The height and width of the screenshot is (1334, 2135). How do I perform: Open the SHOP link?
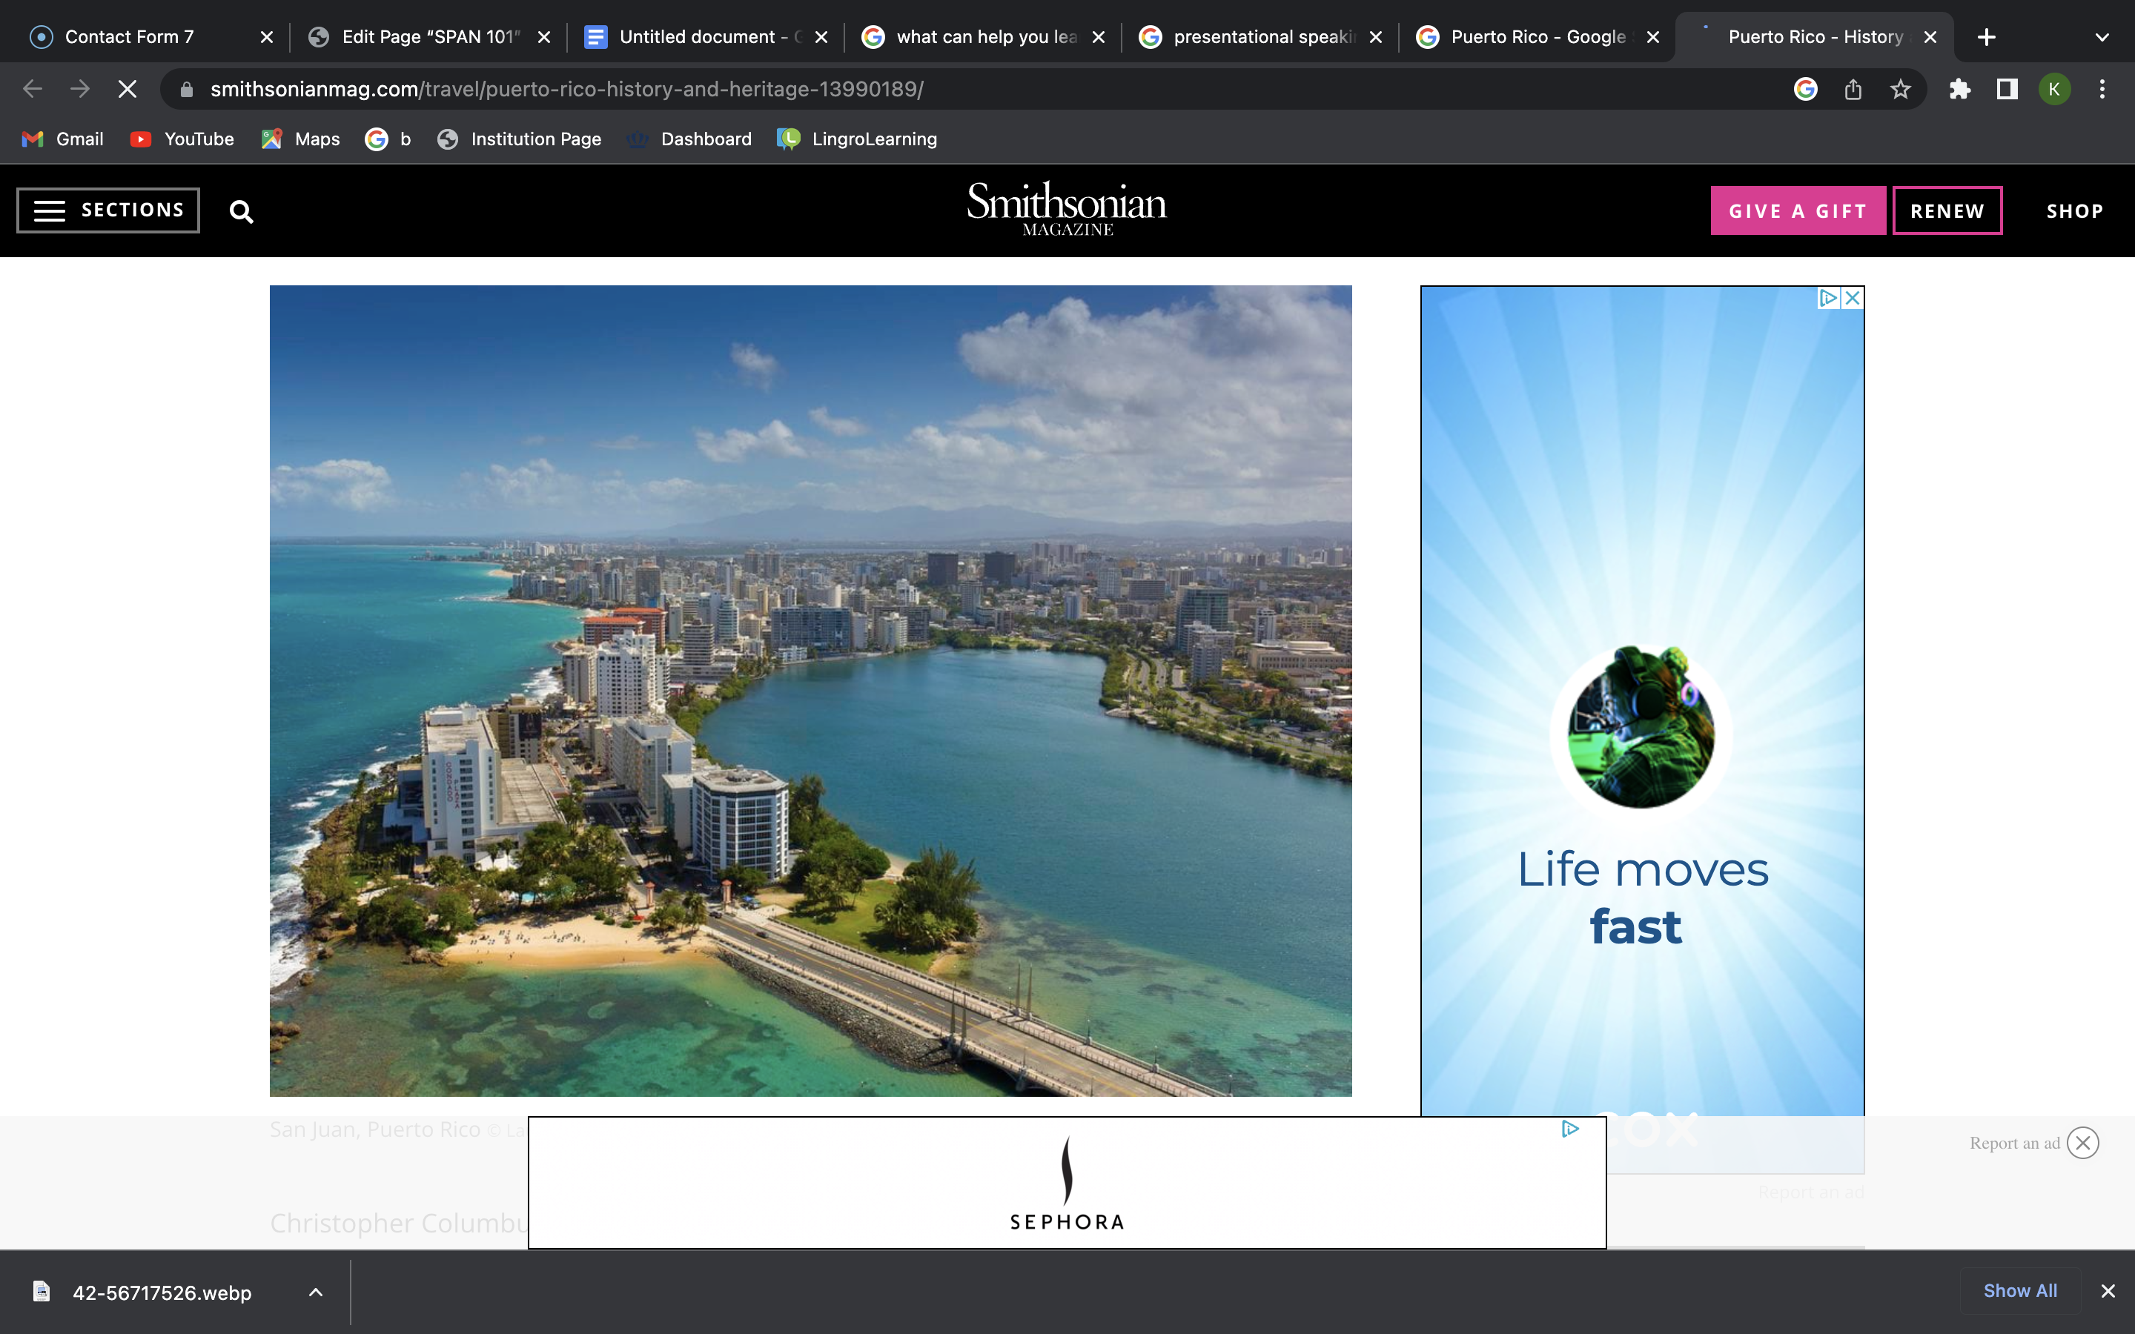click(2075, 211)
